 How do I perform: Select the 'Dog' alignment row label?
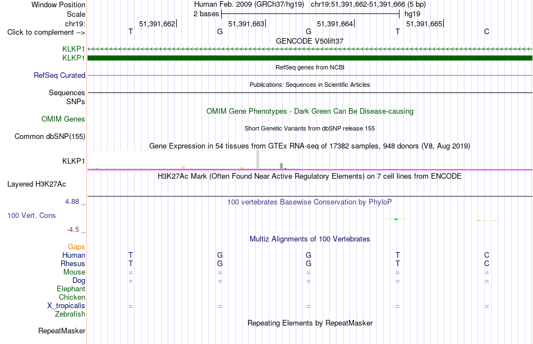(79, 281)
